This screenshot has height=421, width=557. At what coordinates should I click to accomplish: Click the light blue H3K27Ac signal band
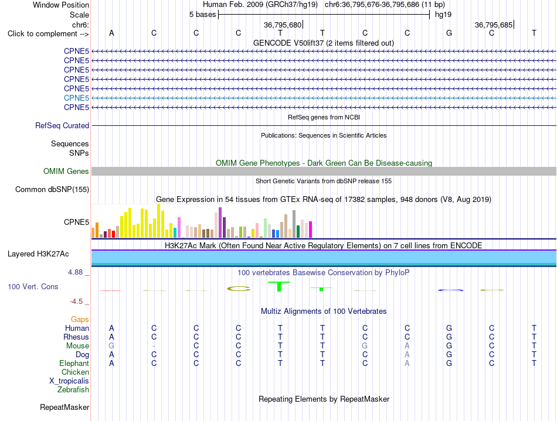[324, 257]
